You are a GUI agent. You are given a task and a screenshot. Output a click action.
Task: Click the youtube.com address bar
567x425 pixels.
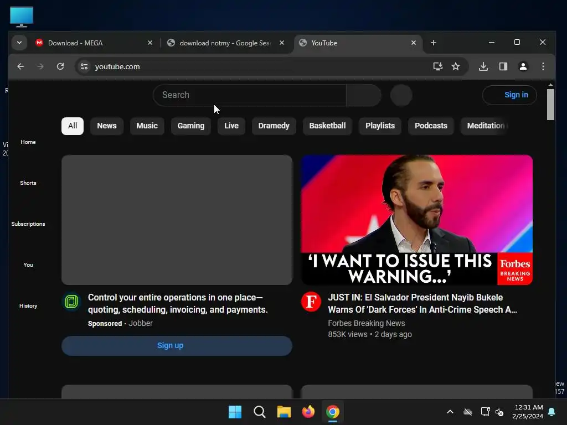pyautogui.click(x=260, y=66)
